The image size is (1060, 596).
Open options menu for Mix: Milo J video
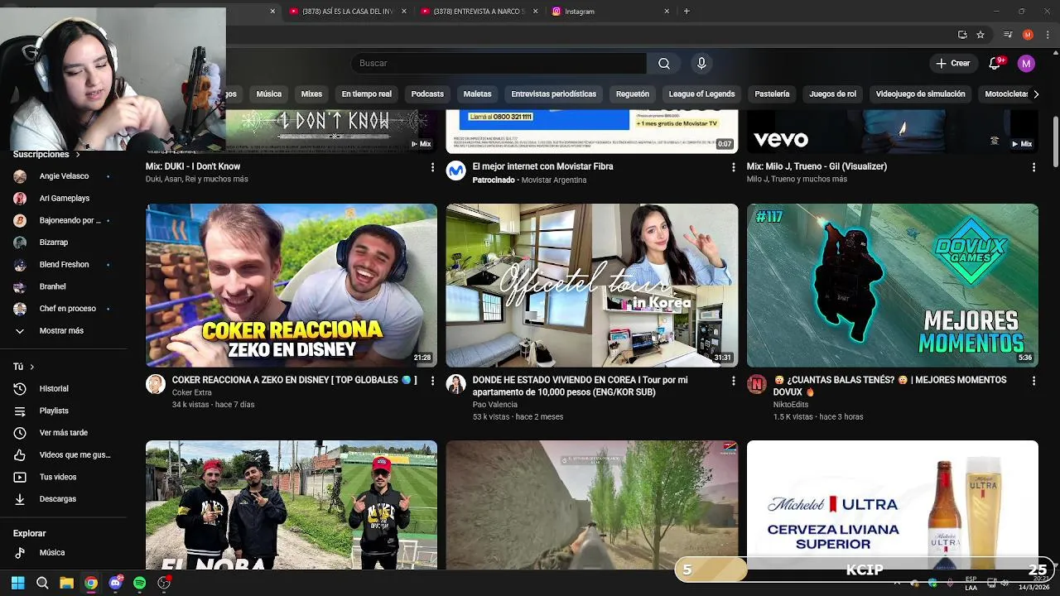(1033, 167)
